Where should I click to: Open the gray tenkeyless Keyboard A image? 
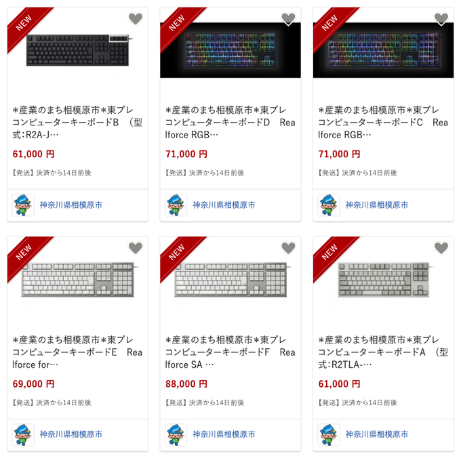tap(384, 280)
